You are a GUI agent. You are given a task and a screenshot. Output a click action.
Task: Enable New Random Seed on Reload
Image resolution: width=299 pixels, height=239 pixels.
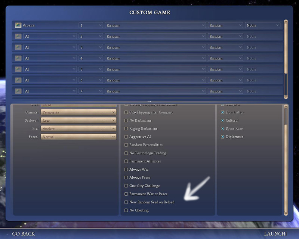pos(126,202)
